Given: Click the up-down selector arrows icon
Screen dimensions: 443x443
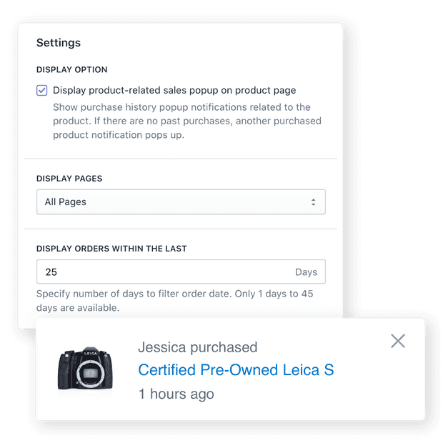Looking at the screenshot, I should (x=313, y=202).
